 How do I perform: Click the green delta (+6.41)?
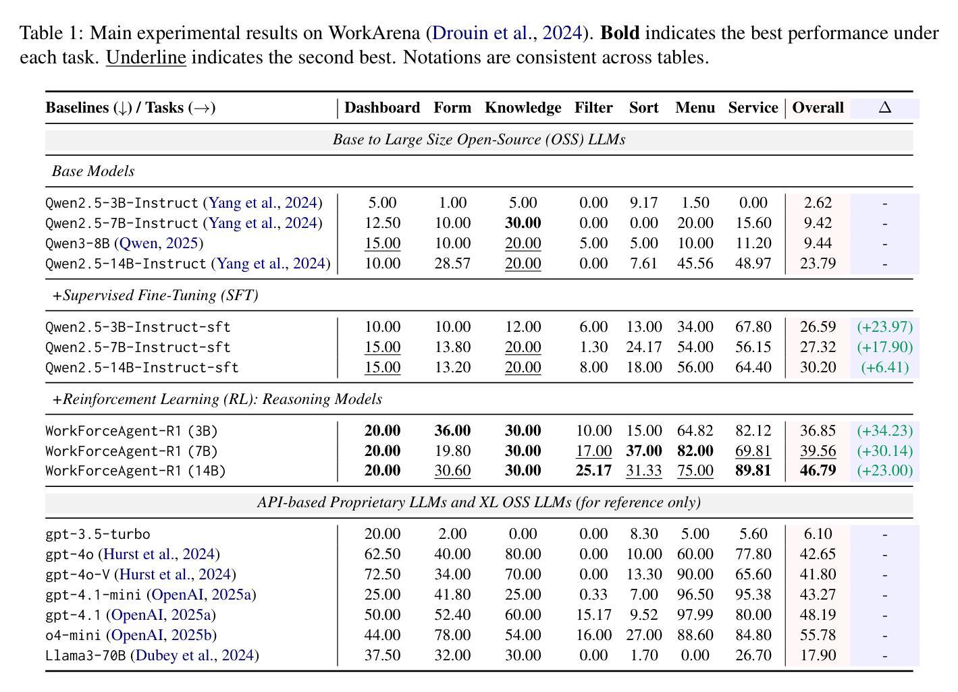(x=885, y=368)
